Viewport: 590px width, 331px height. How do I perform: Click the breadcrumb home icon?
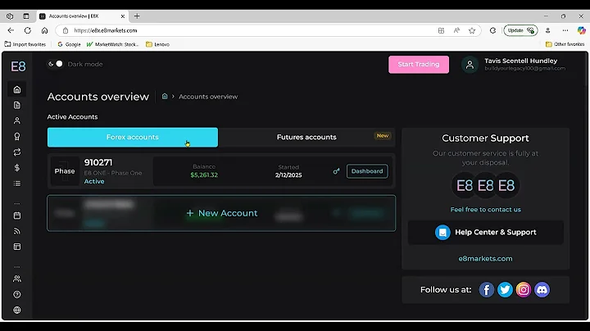(x=165, y=97)
